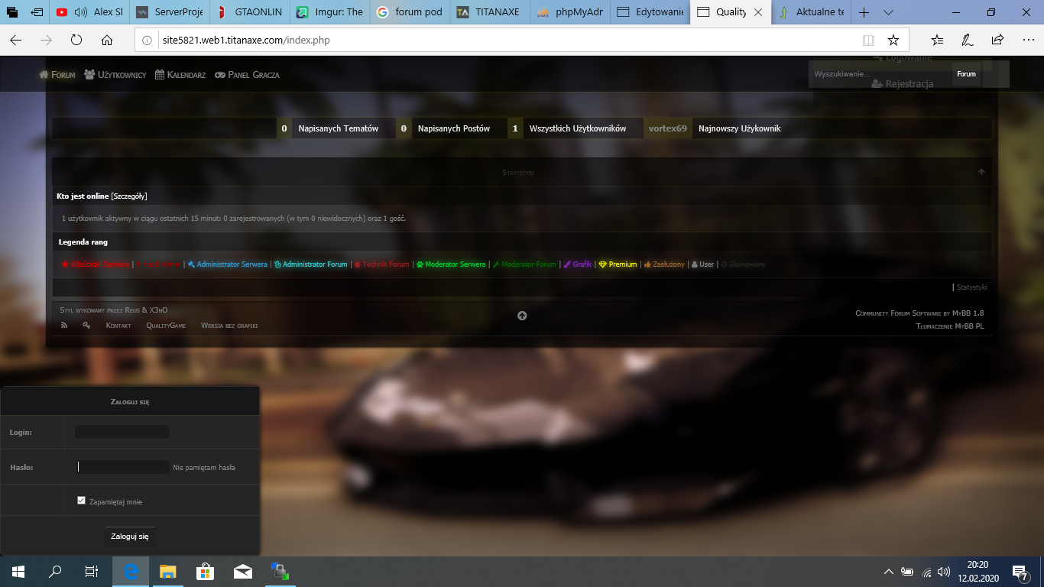
Task: Click the key icon in the footer
Action: tap(86, 326)
